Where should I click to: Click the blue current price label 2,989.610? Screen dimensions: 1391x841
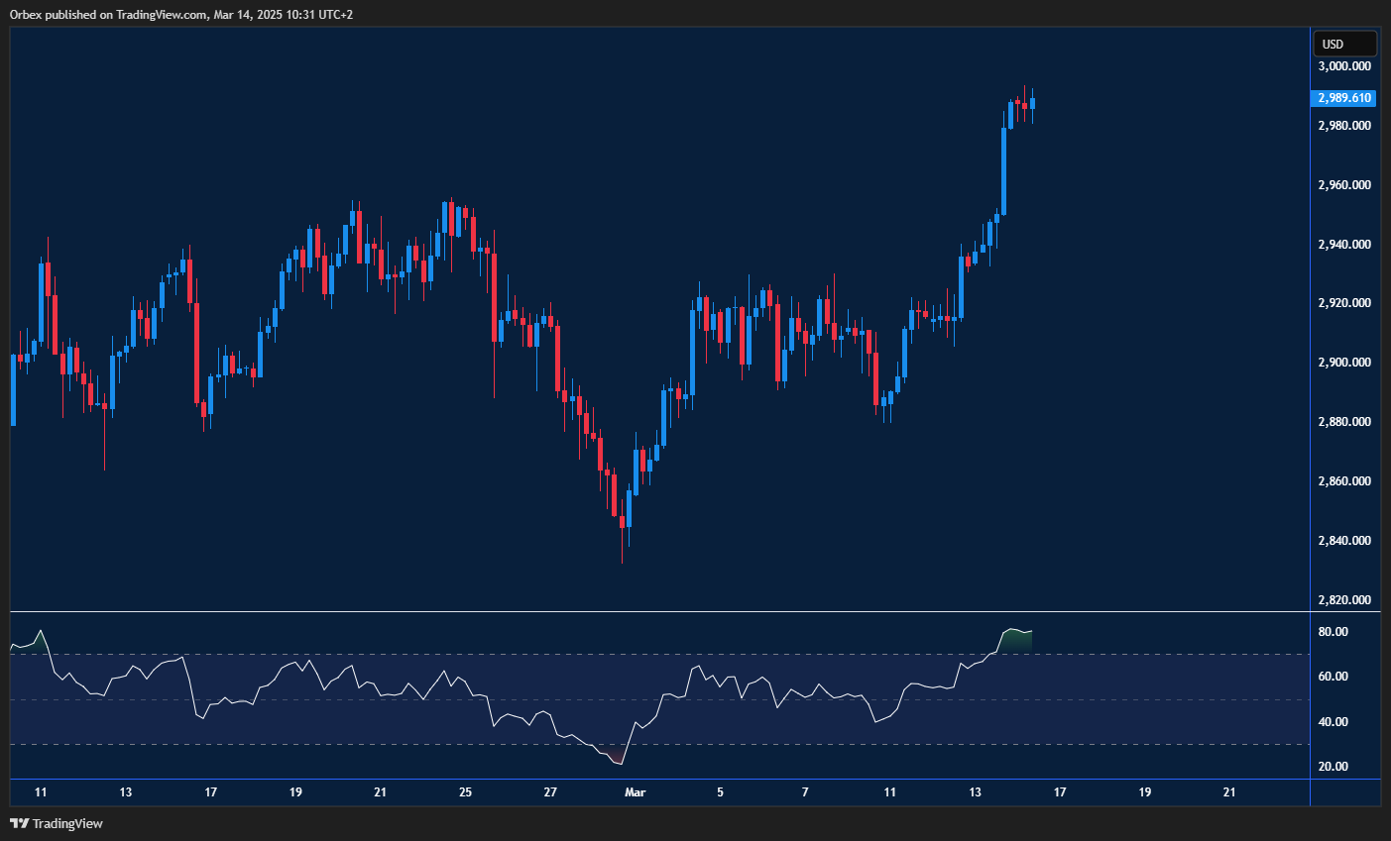(x=1344, y=98)
